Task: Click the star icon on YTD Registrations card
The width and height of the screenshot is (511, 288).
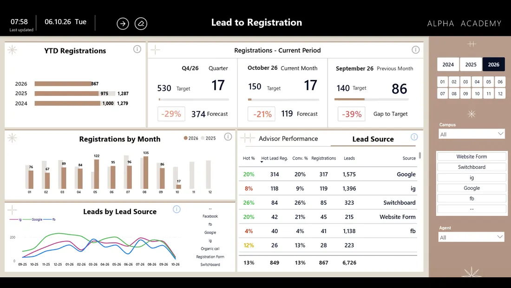Action: [13, 50]
